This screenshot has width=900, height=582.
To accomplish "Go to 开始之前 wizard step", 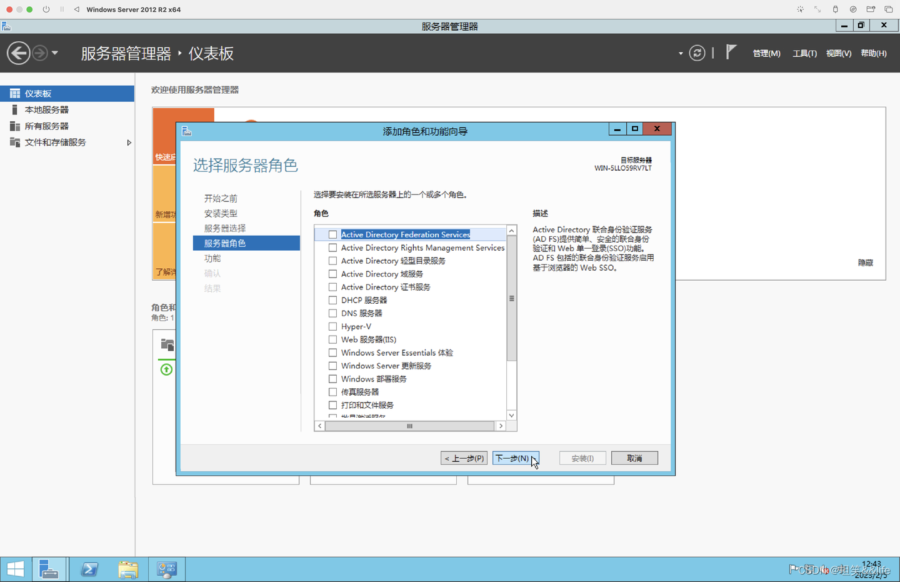I will click(221, 198).
